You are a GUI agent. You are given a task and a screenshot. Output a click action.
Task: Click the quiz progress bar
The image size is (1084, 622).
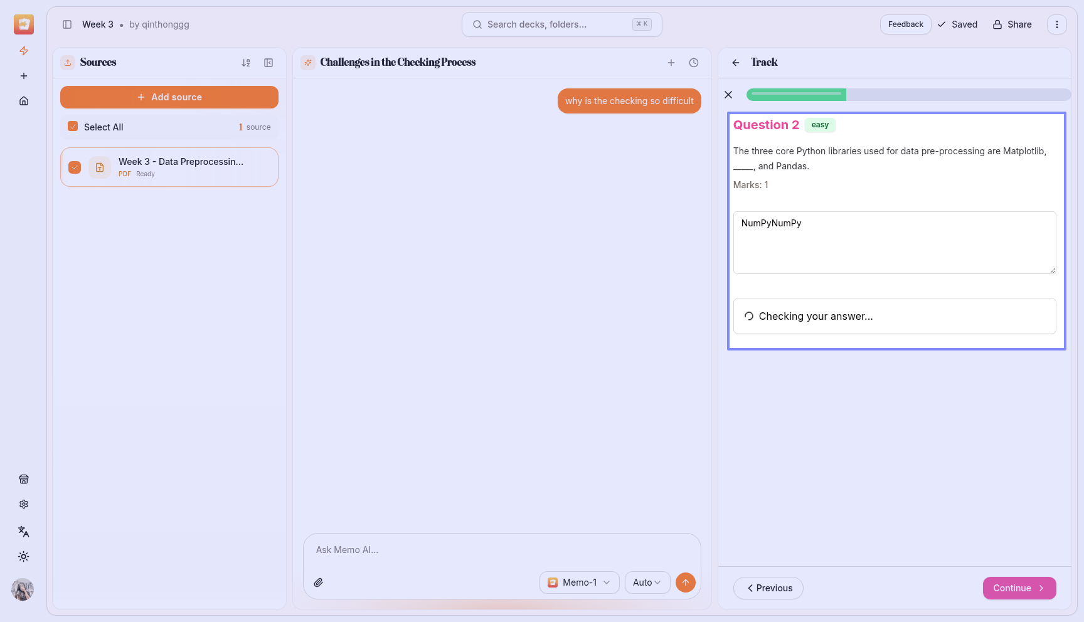click(x=908, y=95)
